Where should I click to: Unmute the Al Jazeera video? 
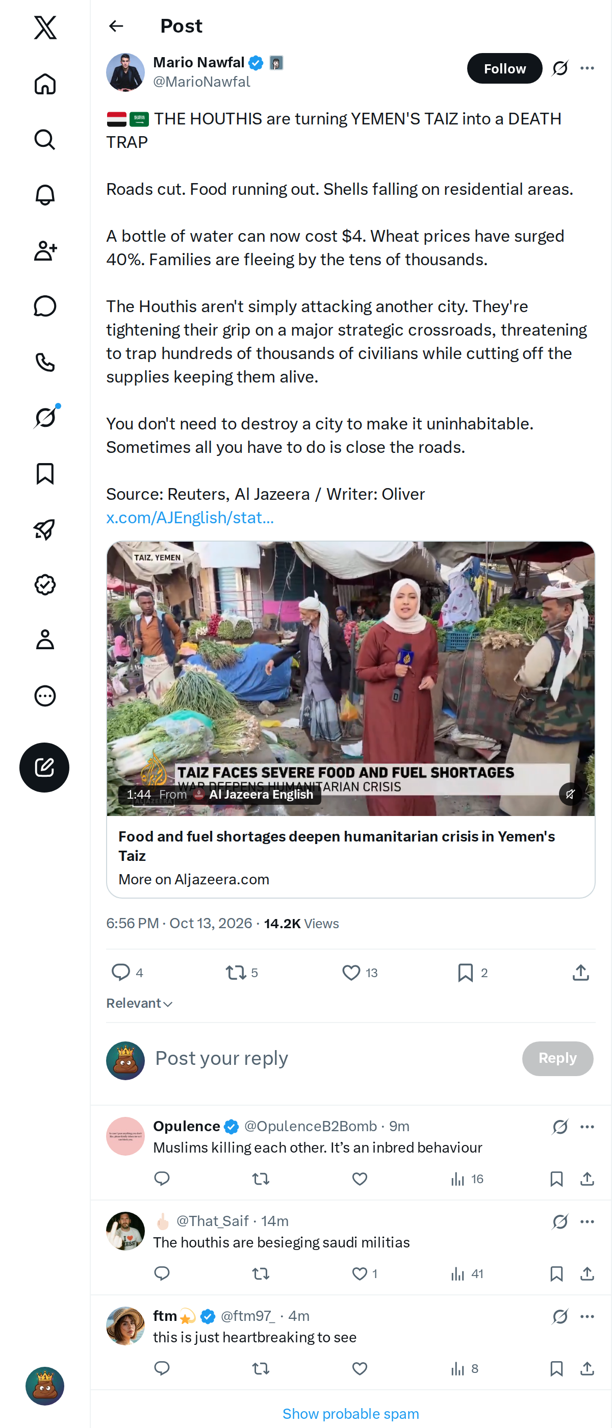pyautogui.click(x=570, y=794)
